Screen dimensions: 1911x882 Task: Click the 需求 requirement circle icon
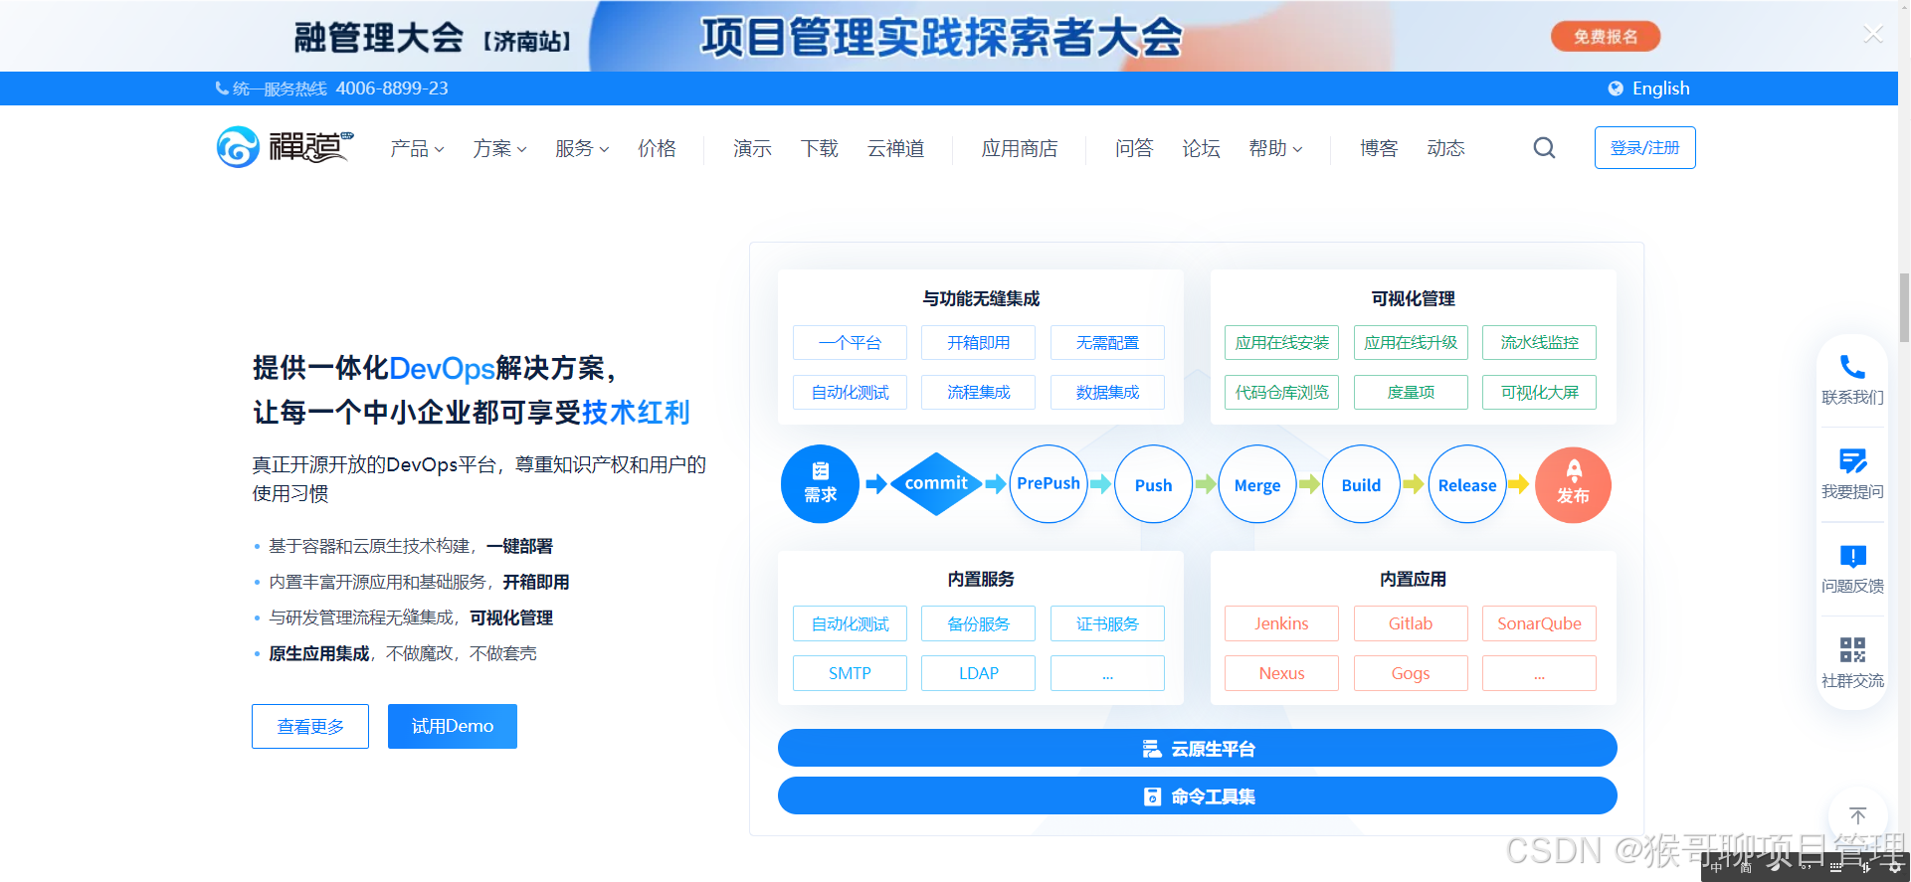point(820,484)
